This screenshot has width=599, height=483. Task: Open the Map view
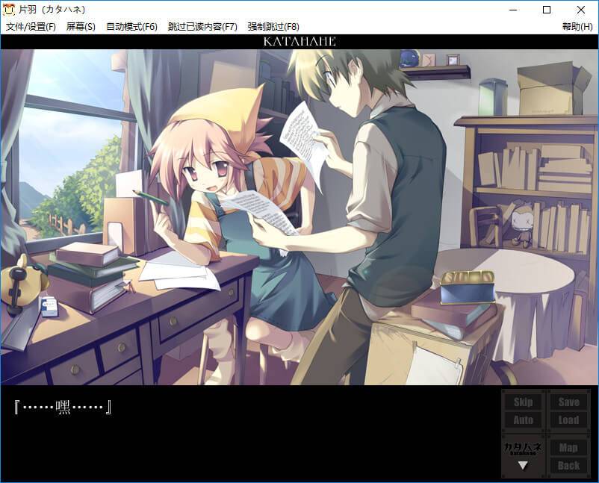568,448
